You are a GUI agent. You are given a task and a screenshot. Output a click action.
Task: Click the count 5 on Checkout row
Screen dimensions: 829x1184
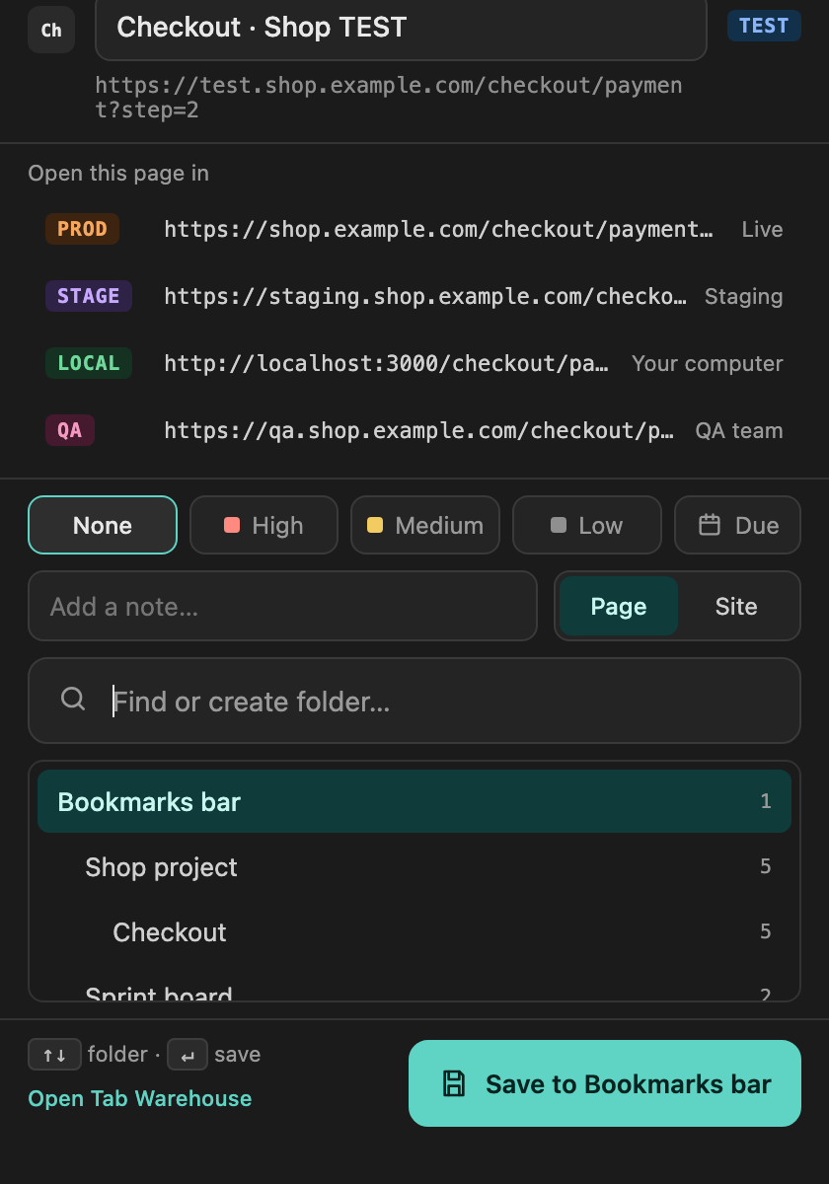[x=766, y=931]
